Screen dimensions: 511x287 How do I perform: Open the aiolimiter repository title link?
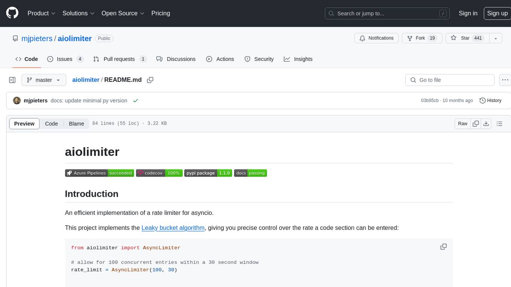75,38
